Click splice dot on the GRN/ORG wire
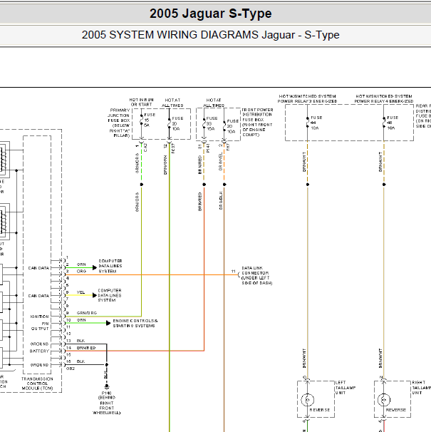Image resolution: width=431 pixels, height=432 pixels. coord(142,185)
